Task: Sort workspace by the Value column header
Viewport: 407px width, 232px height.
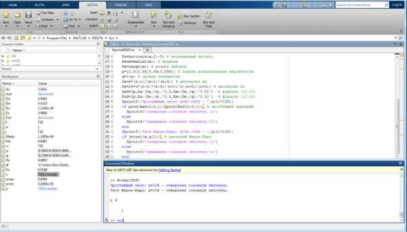Action: click(43, 83)
